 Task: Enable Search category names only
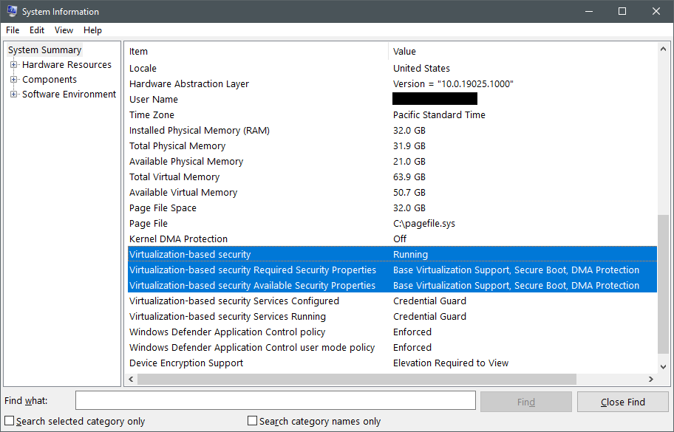coord(251,420)
